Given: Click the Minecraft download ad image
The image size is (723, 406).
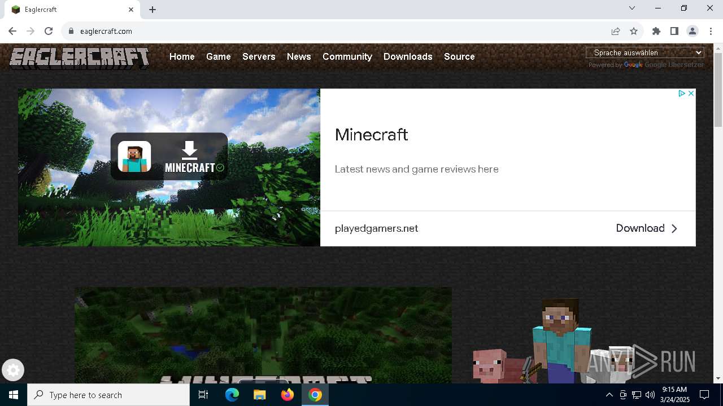Looking at the screenshot, I should tap(169, 167).
